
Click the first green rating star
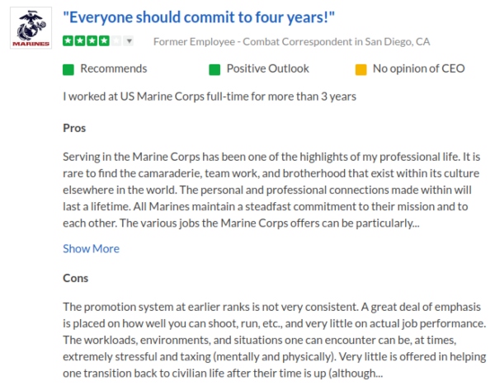point(68,41)
